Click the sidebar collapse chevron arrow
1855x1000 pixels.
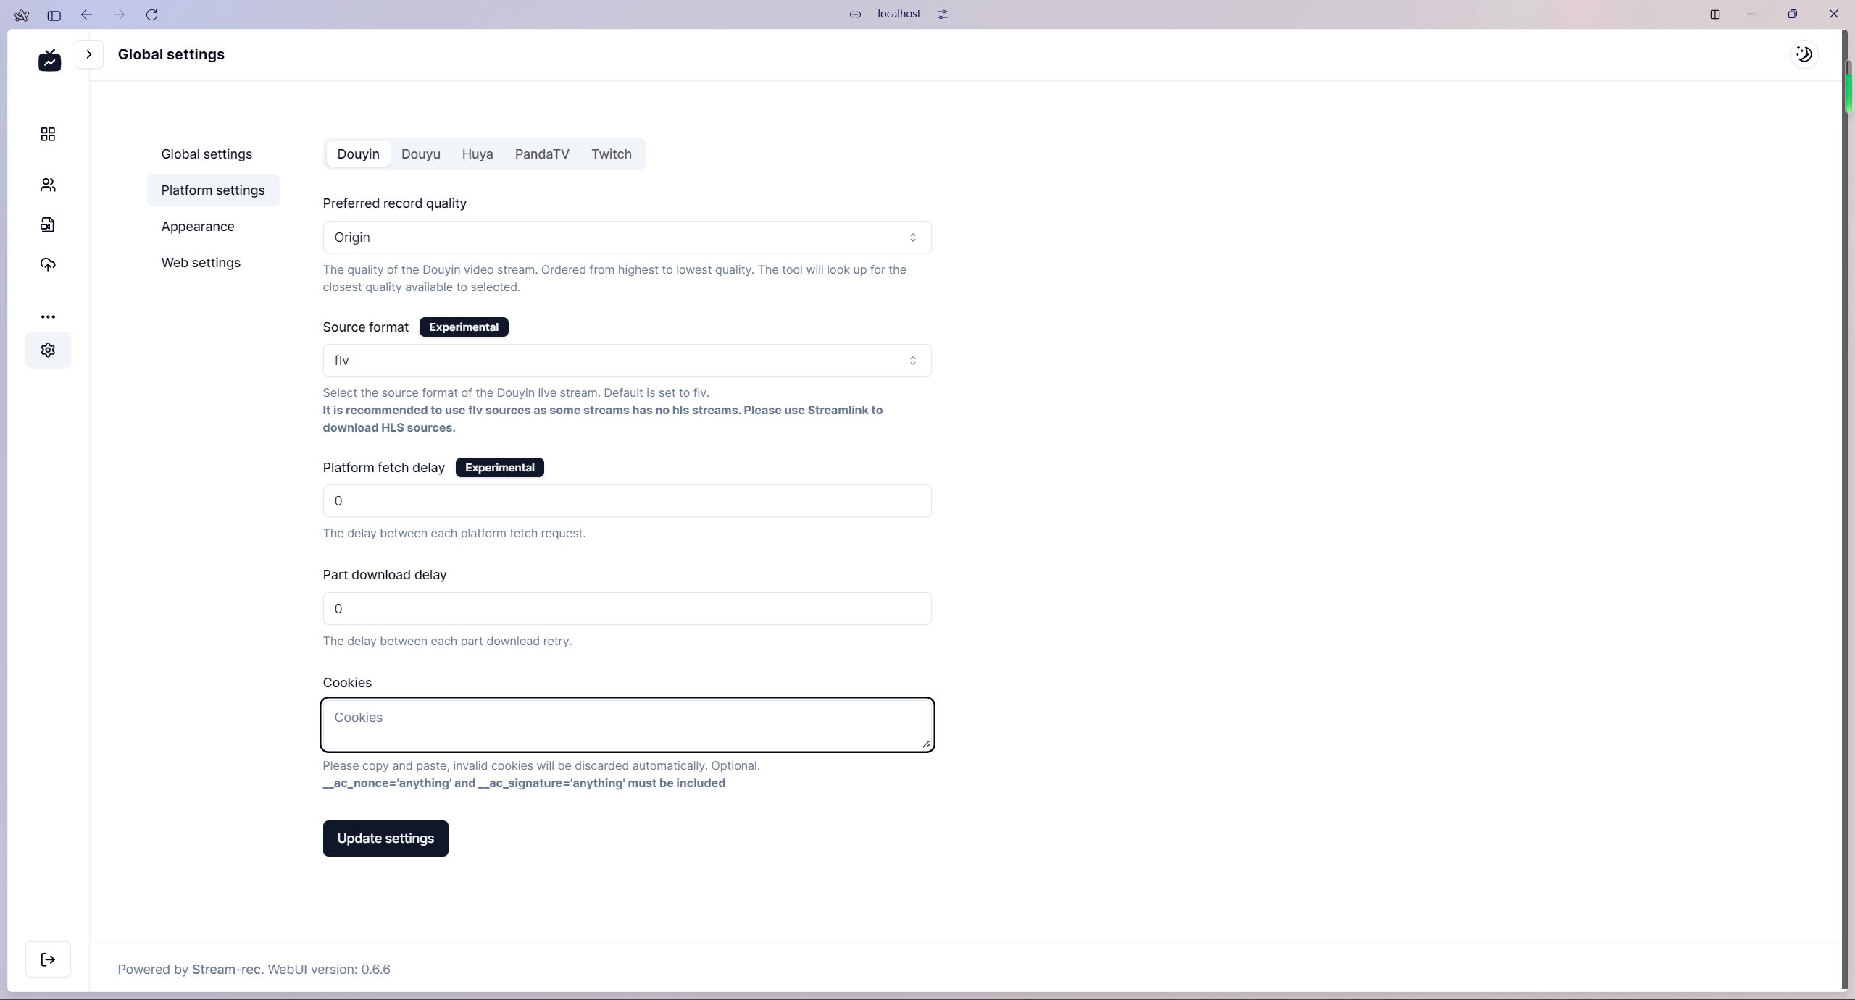coord(88,54)
